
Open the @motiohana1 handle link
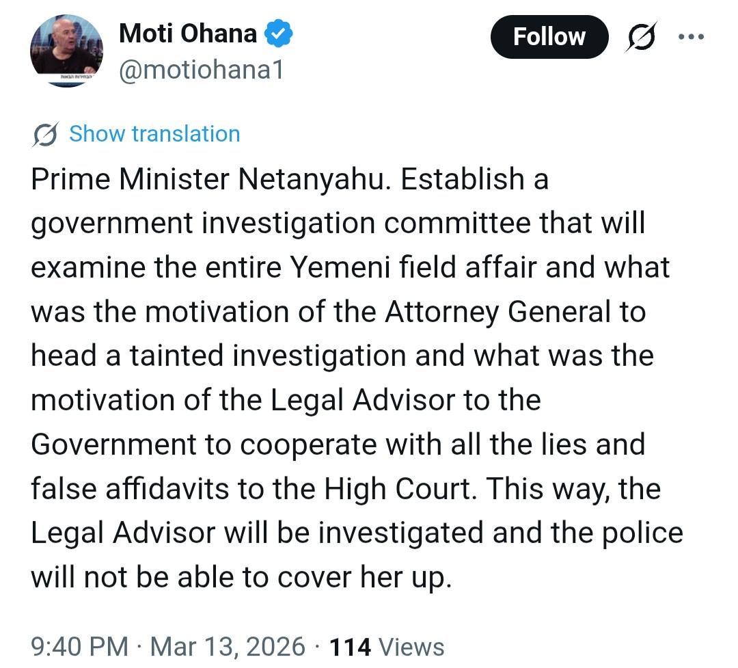[201, 70]
